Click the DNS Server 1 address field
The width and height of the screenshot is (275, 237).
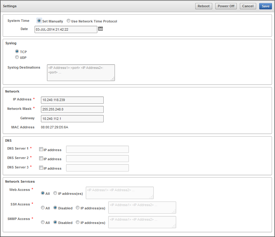[x=97, y=149]
